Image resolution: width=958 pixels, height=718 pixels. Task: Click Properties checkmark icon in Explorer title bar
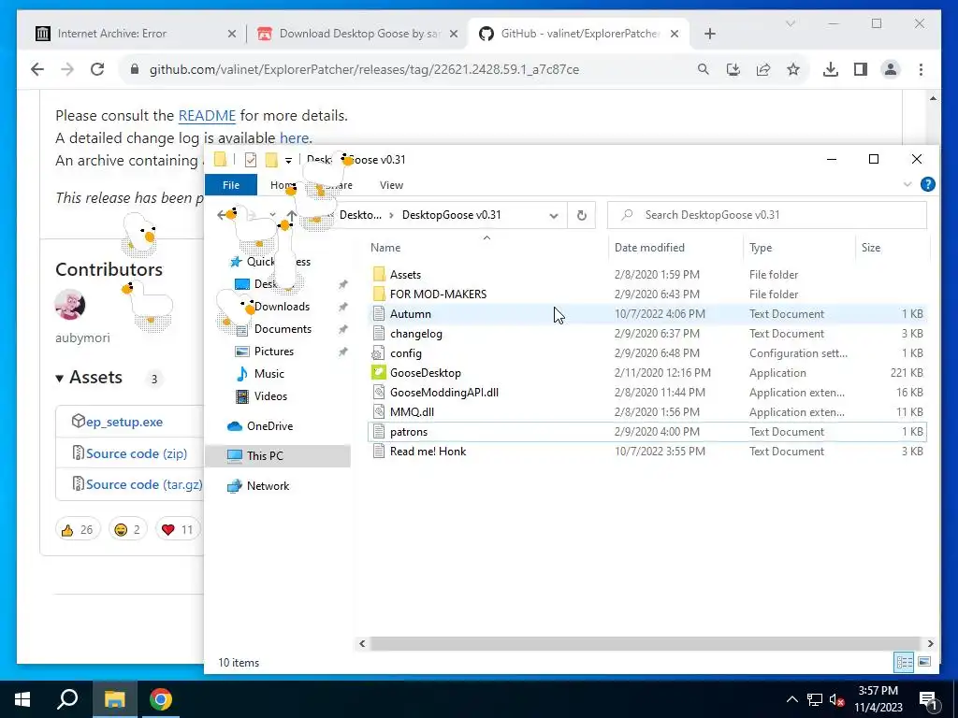pyautogui.click(x=251, y=160)
